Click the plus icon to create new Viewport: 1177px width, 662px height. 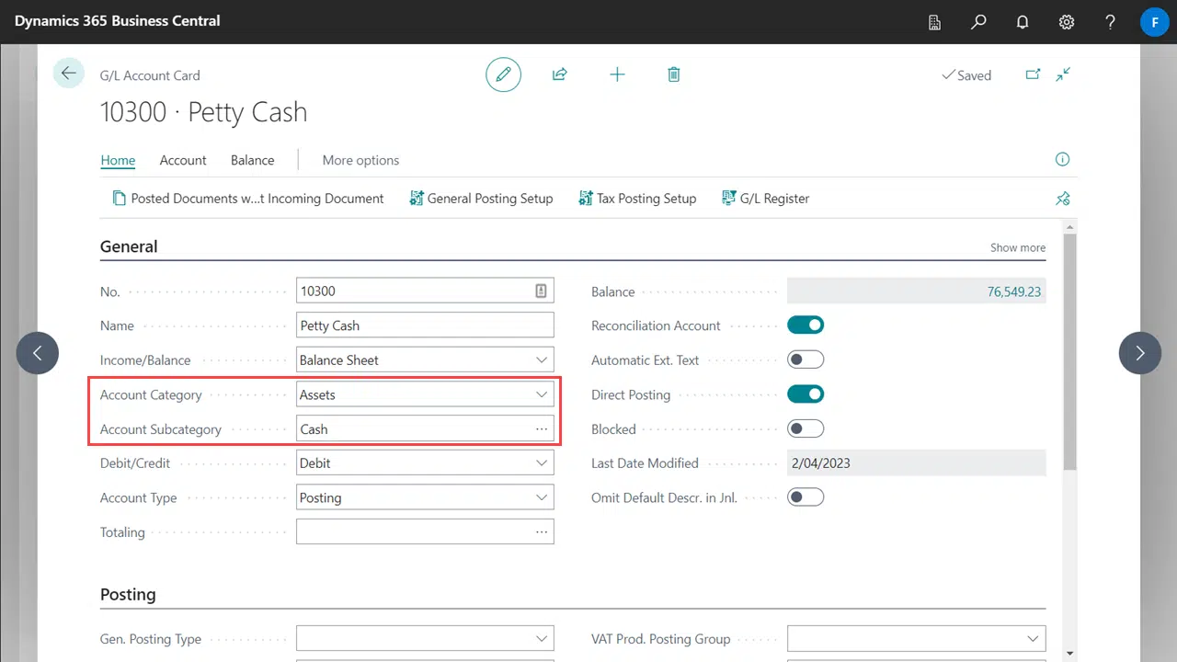click(x=617, y=74)
